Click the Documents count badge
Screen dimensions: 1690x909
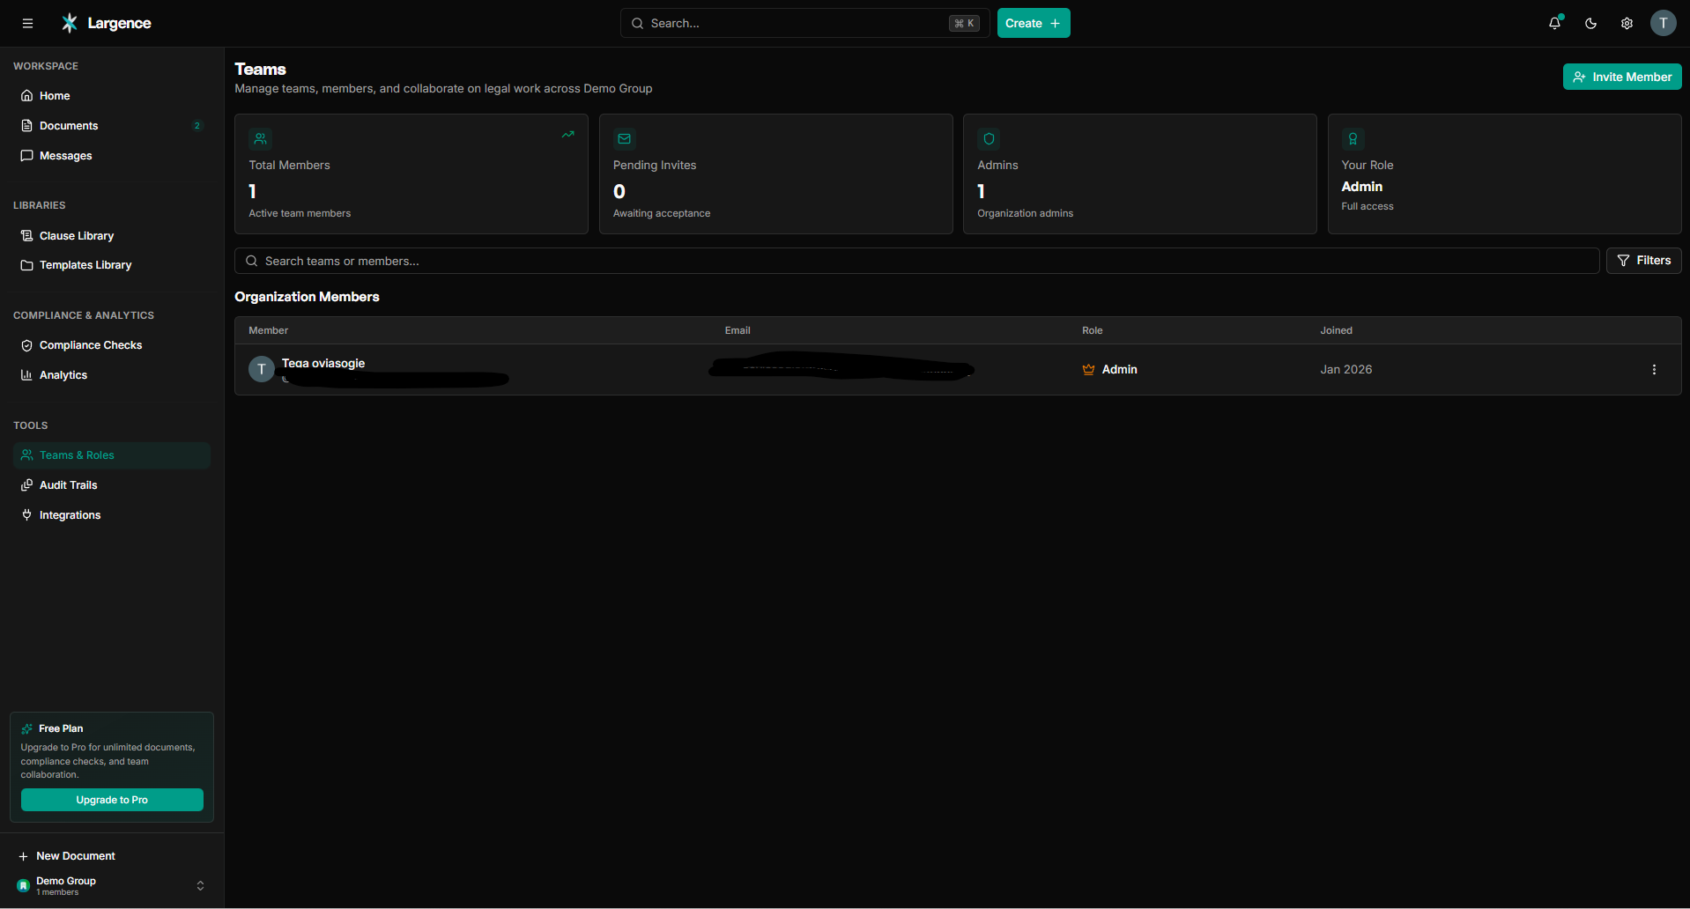(197, 126)
